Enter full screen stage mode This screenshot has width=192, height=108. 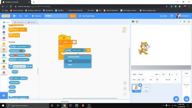point(189,22)
